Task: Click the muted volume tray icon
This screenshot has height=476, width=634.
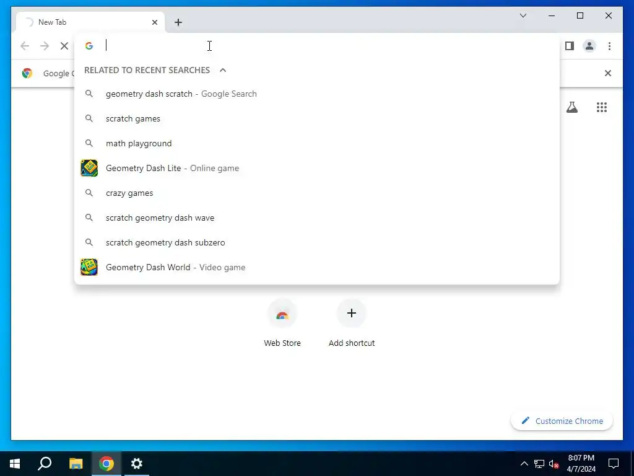Action: pyautogui.click(x=554, y=464)
